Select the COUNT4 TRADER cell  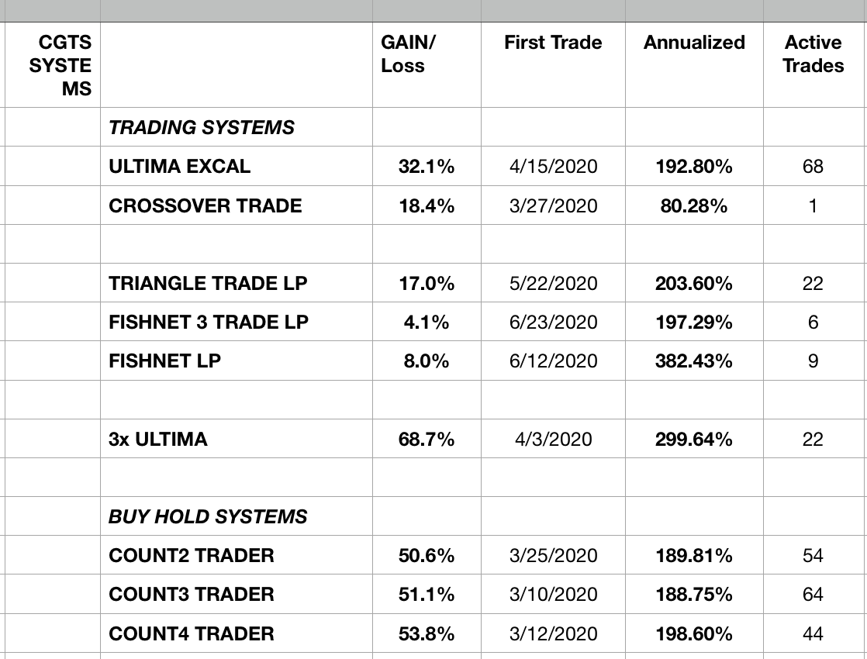(192, 633)
